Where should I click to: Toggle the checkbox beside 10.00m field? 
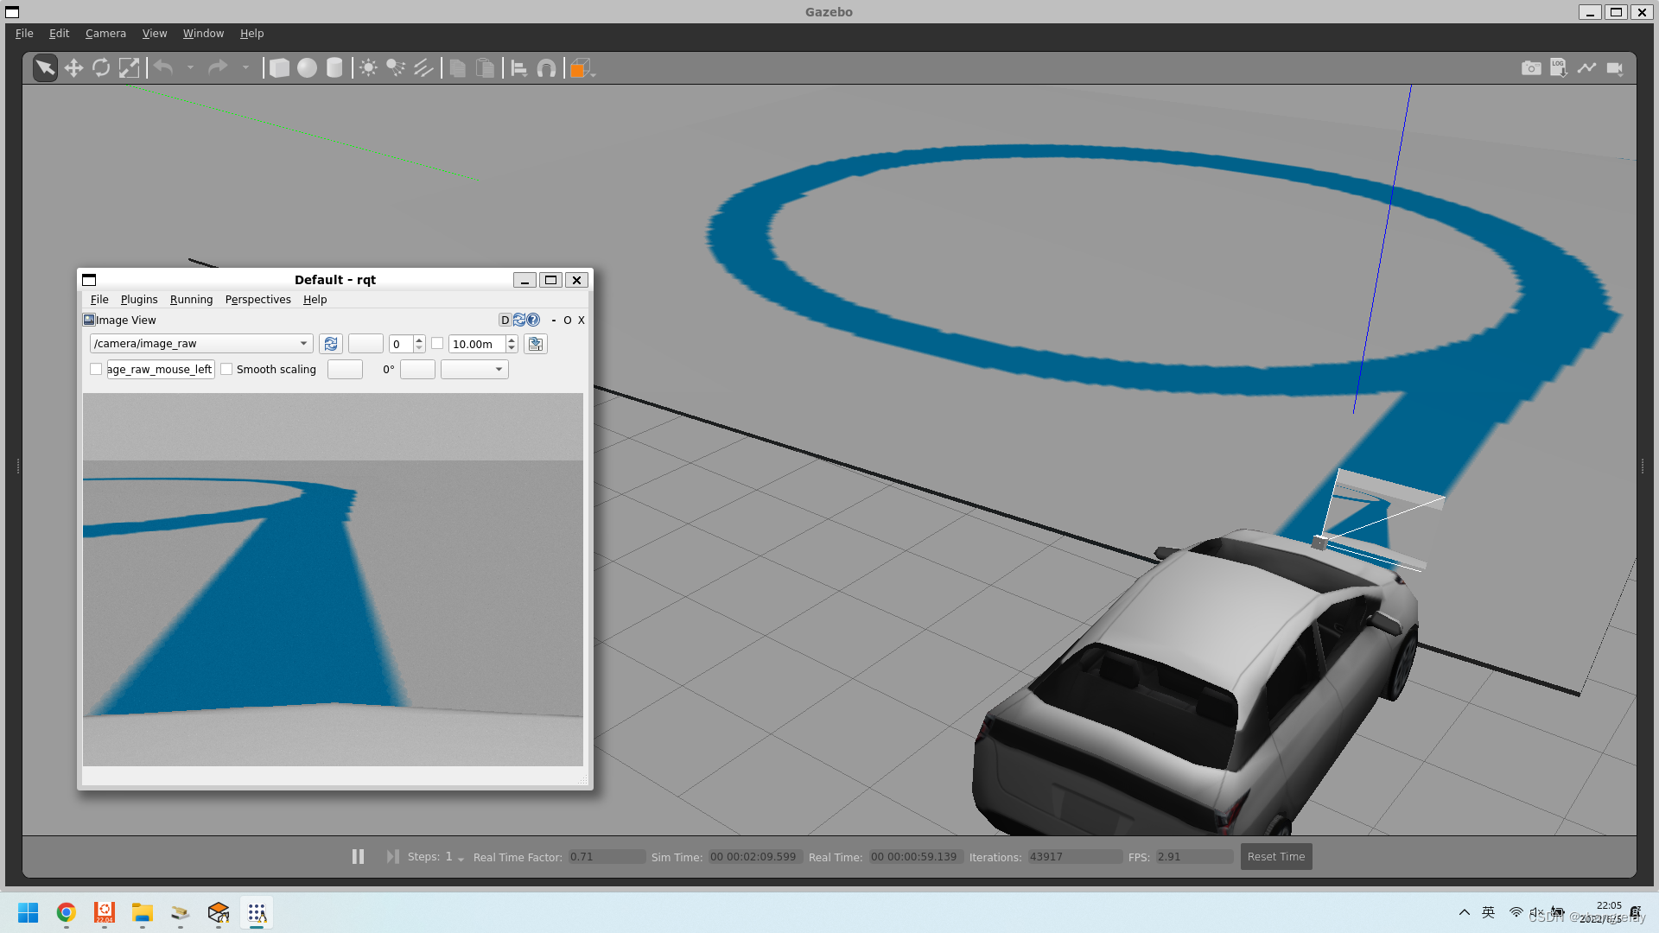(437, 343)
